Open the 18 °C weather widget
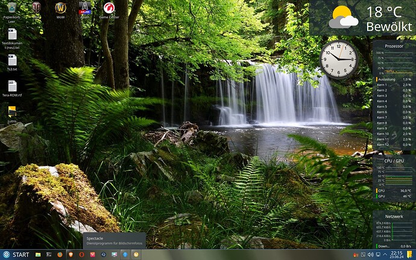416x260 pixels. pyautogui.click(x=362, y=17)
